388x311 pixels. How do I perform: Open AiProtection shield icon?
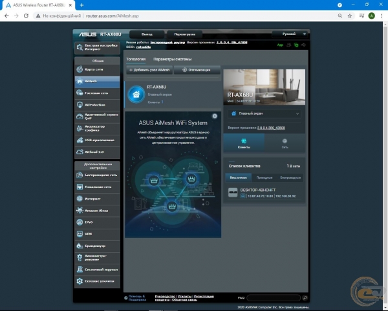pos(80,105)
